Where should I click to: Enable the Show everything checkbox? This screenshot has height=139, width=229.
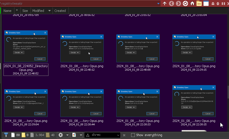click(x=133, y=135)
